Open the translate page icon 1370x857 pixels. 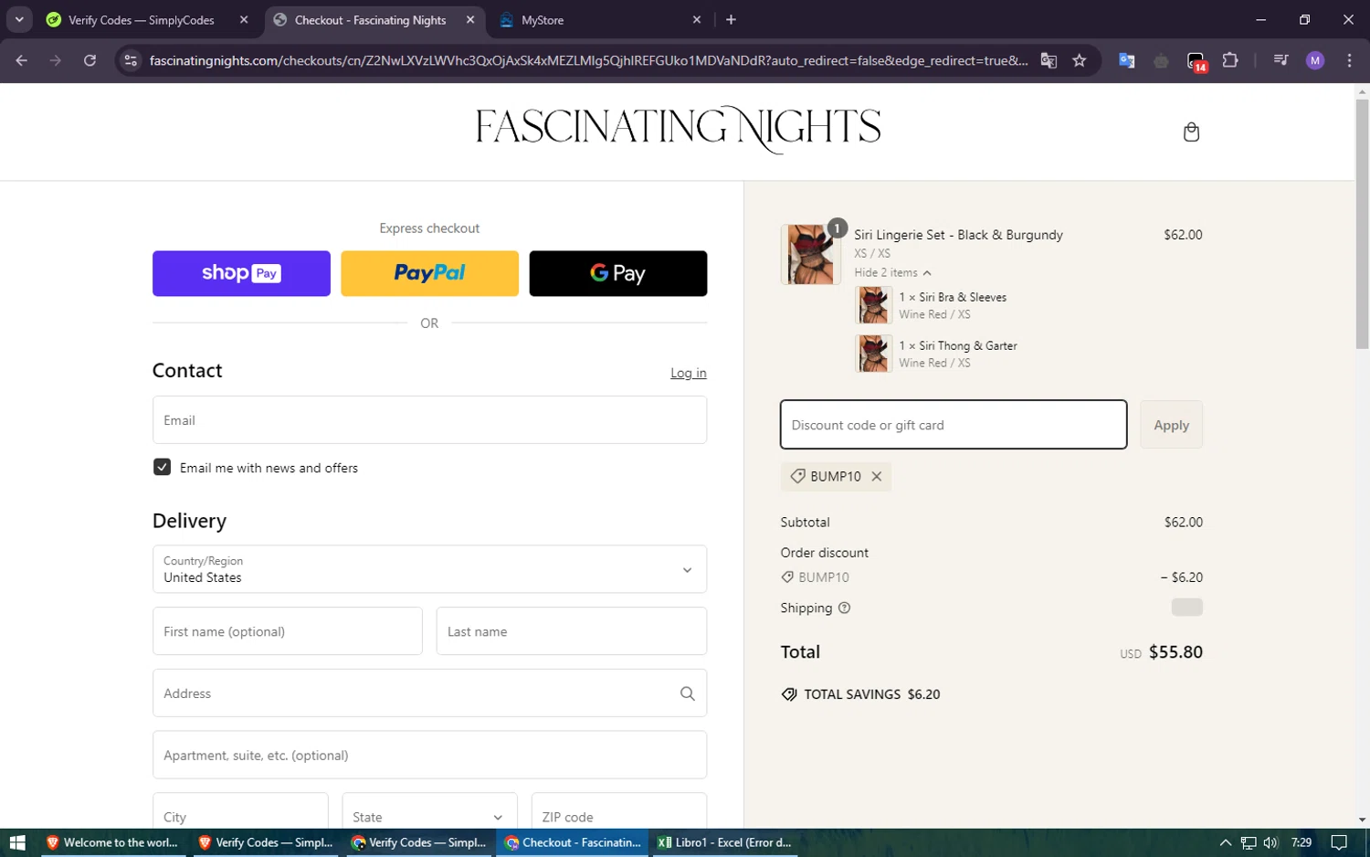click(x=1049, y=60)
